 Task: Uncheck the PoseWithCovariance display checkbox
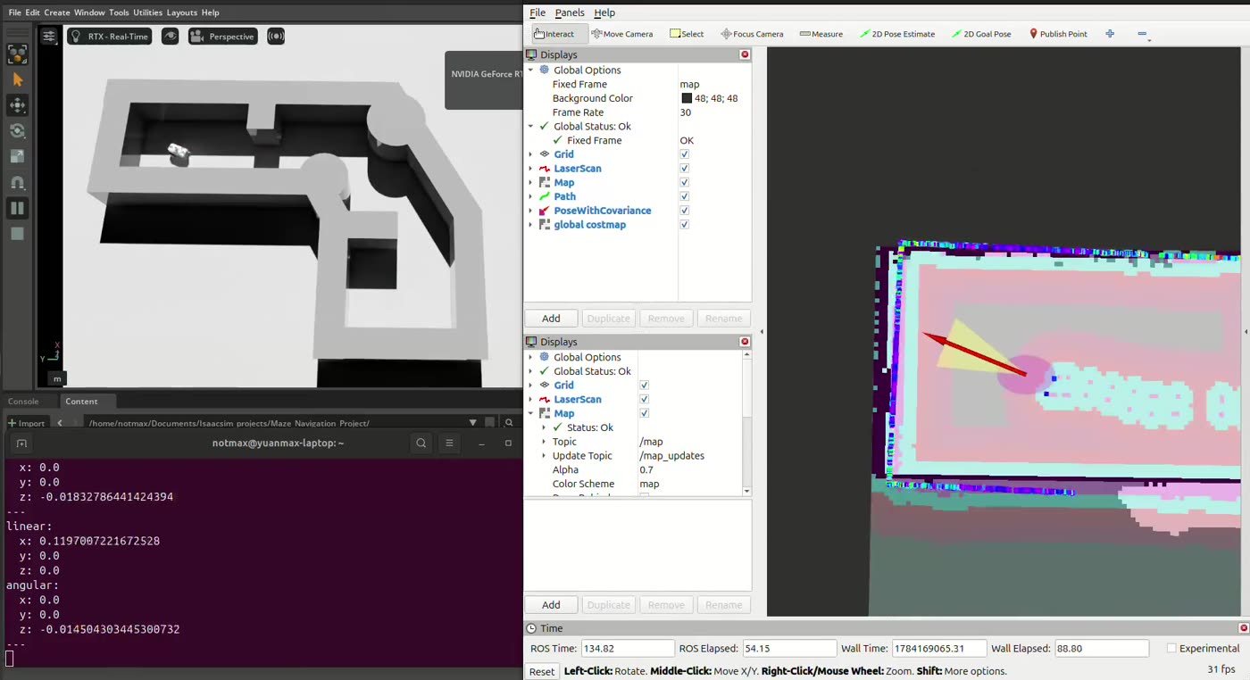[x=684, y=211]
